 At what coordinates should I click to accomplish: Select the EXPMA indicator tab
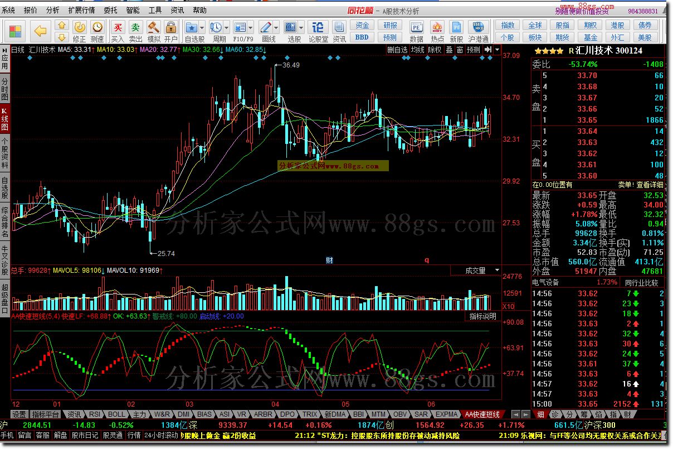point(447,414)
